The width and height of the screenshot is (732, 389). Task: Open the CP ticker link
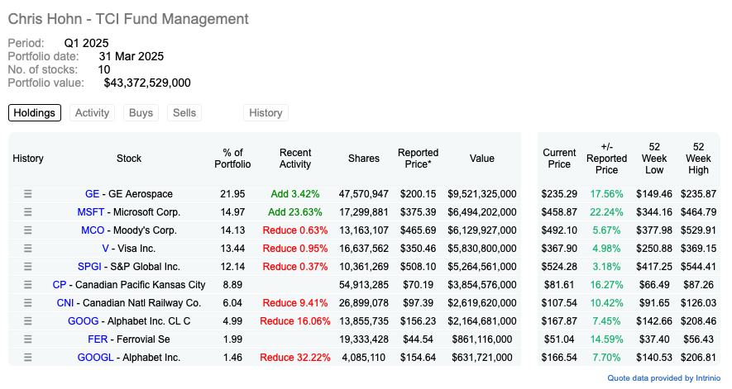60,285
